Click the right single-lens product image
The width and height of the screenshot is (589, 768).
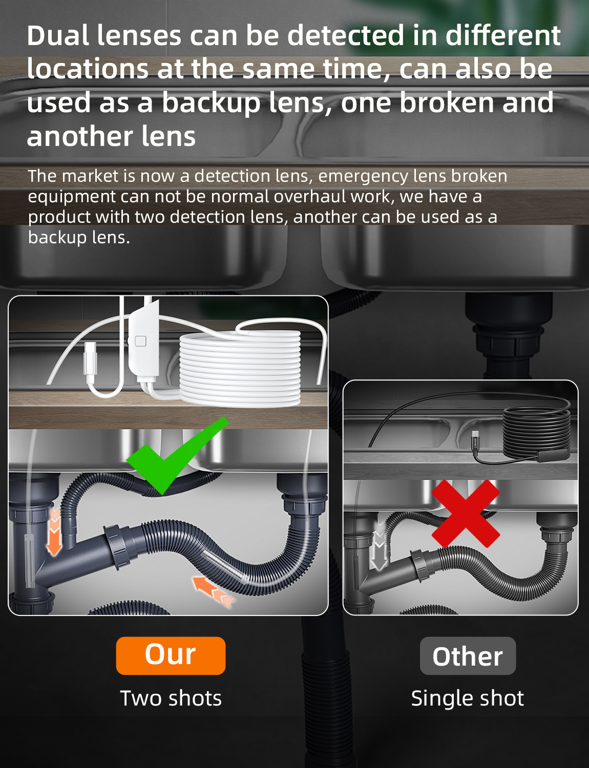(460, 497)
